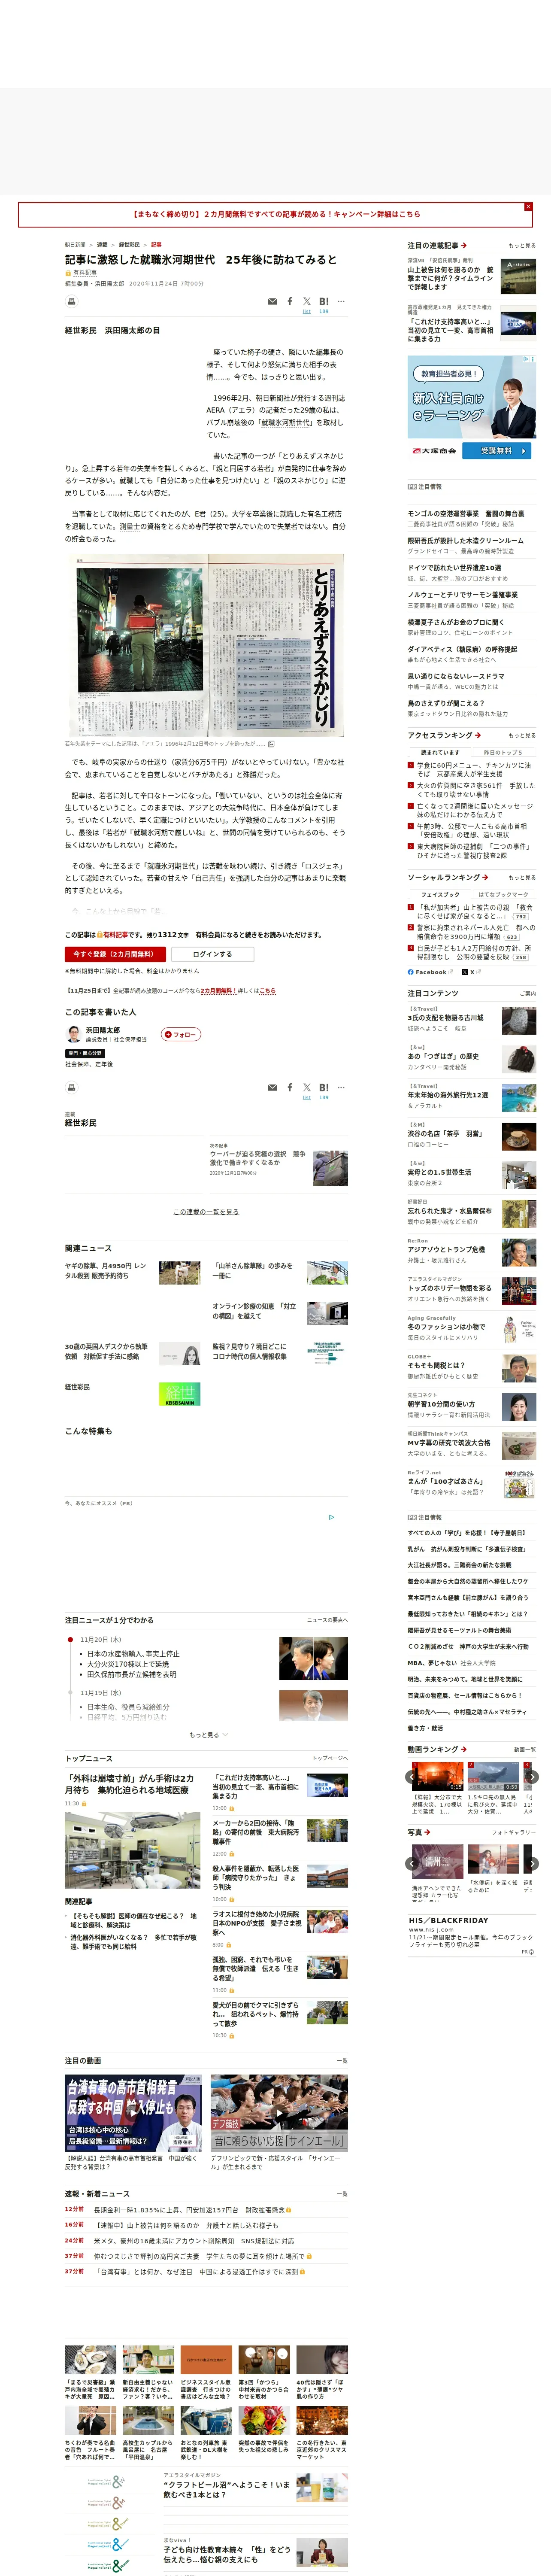Share on X using lower icon

(307, 1087)
